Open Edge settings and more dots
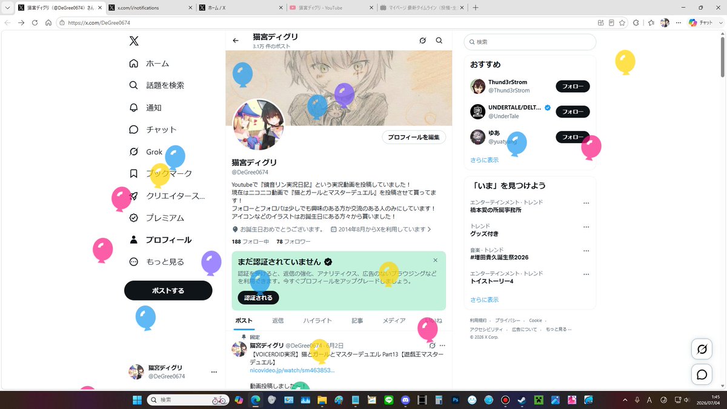This screenshot has width=727, height=409. tap(679, 22)
